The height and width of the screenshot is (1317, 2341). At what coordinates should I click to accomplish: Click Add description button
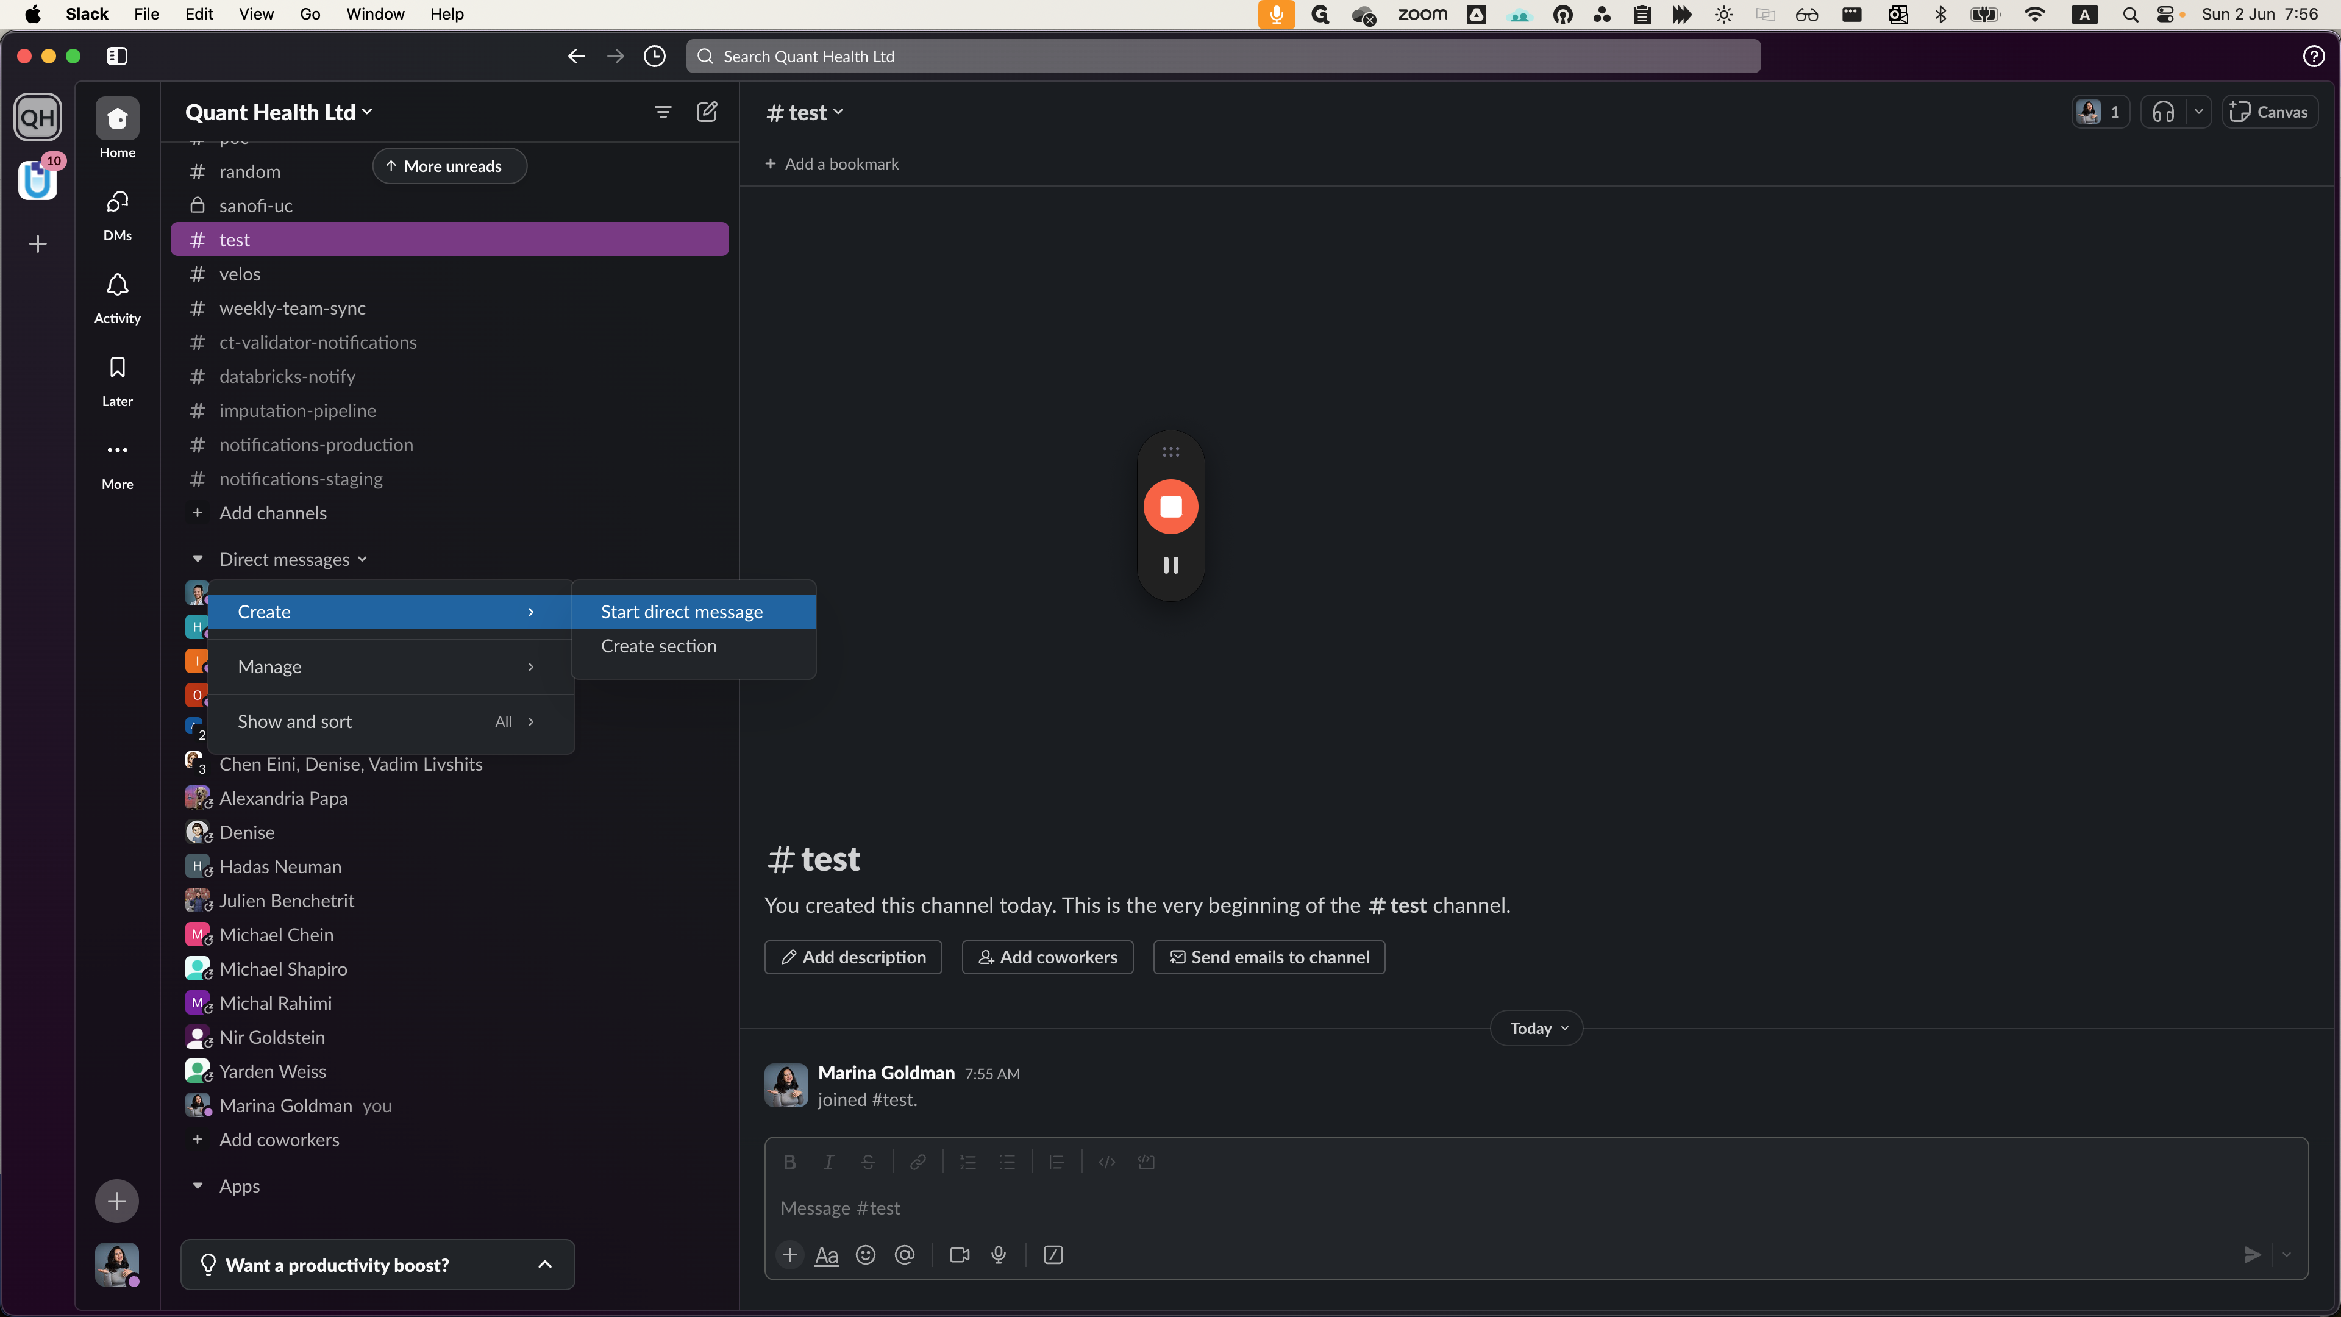point(853,958)
